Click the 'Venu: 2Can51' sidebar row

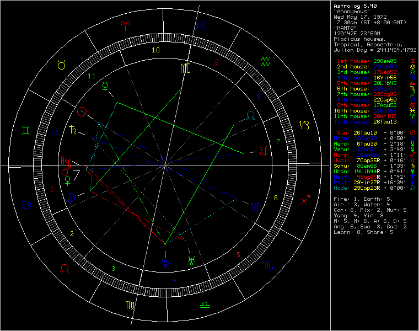[374, 150]
